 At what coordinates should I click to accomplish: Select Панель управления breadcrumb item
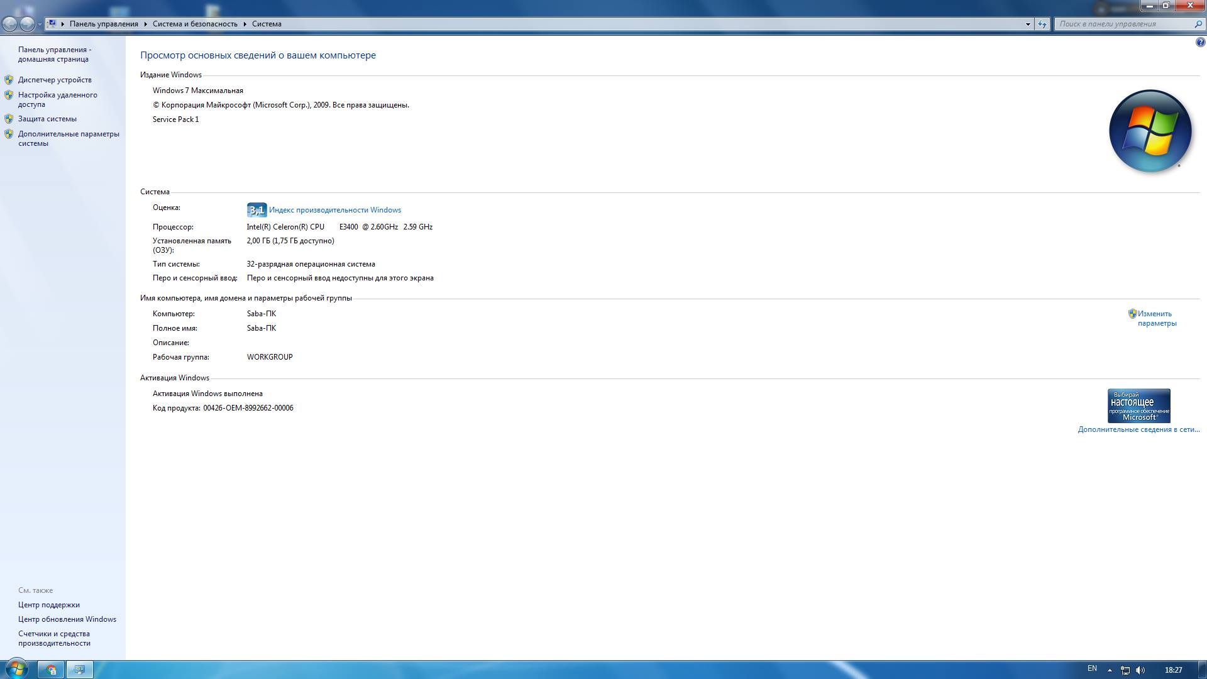[104, 24]
